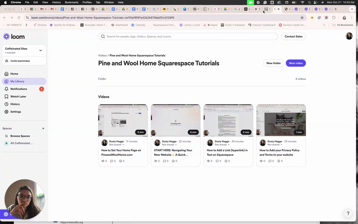Click the Videos breadcrumb link
The image size is (358, 224).
[x=102, y=55]
